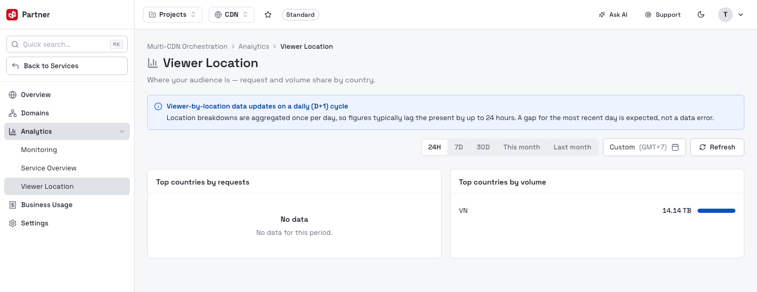757x292 pixels.
Task: Click the Settings gear icon
Action: tap(13, 223)
